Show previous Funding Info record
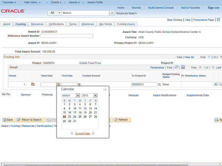The height and width of the screenshot is (166, 222). pyautogui.click(x=209, y=57)
